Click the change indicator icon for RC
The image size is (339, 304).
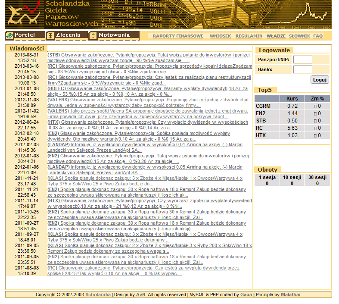coord(314,128)
